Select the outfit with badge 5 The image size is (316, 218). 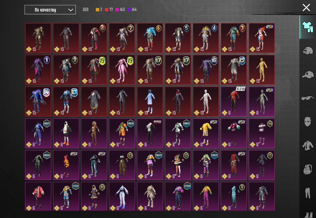[x=178, y=38]
